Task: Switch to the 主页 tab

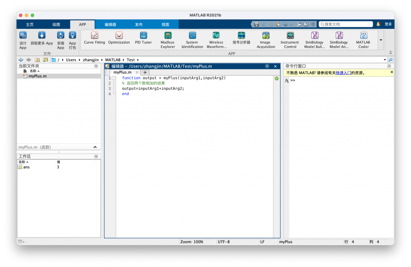Action: (30, 24)
